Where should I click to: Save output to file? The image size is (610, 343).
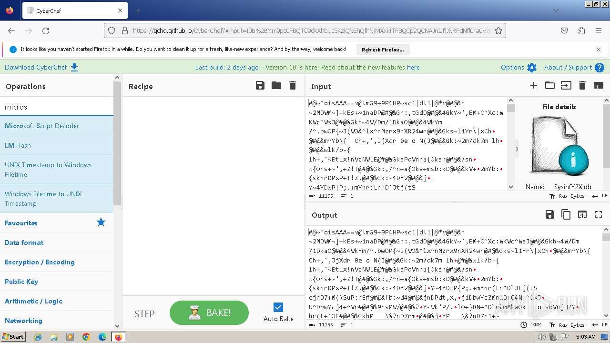pos(550,215)
